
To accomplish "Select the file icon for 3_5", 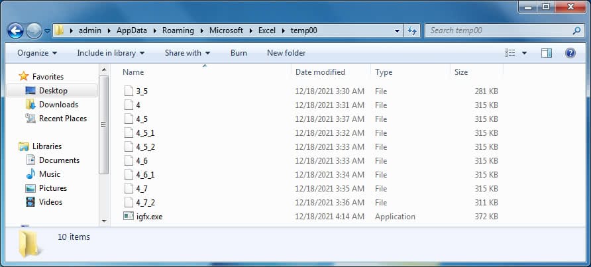I will 129,91.
